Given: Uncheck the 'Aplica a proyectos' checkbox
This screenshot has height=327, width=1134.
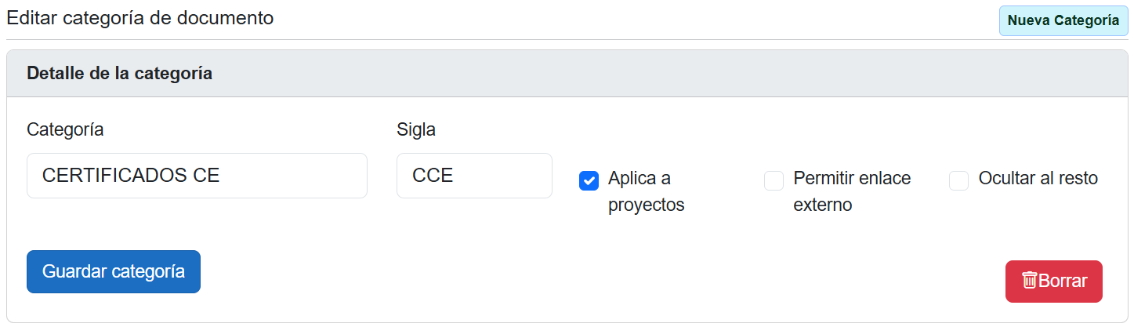Looking at the screenshot, I should coord(589,181).
